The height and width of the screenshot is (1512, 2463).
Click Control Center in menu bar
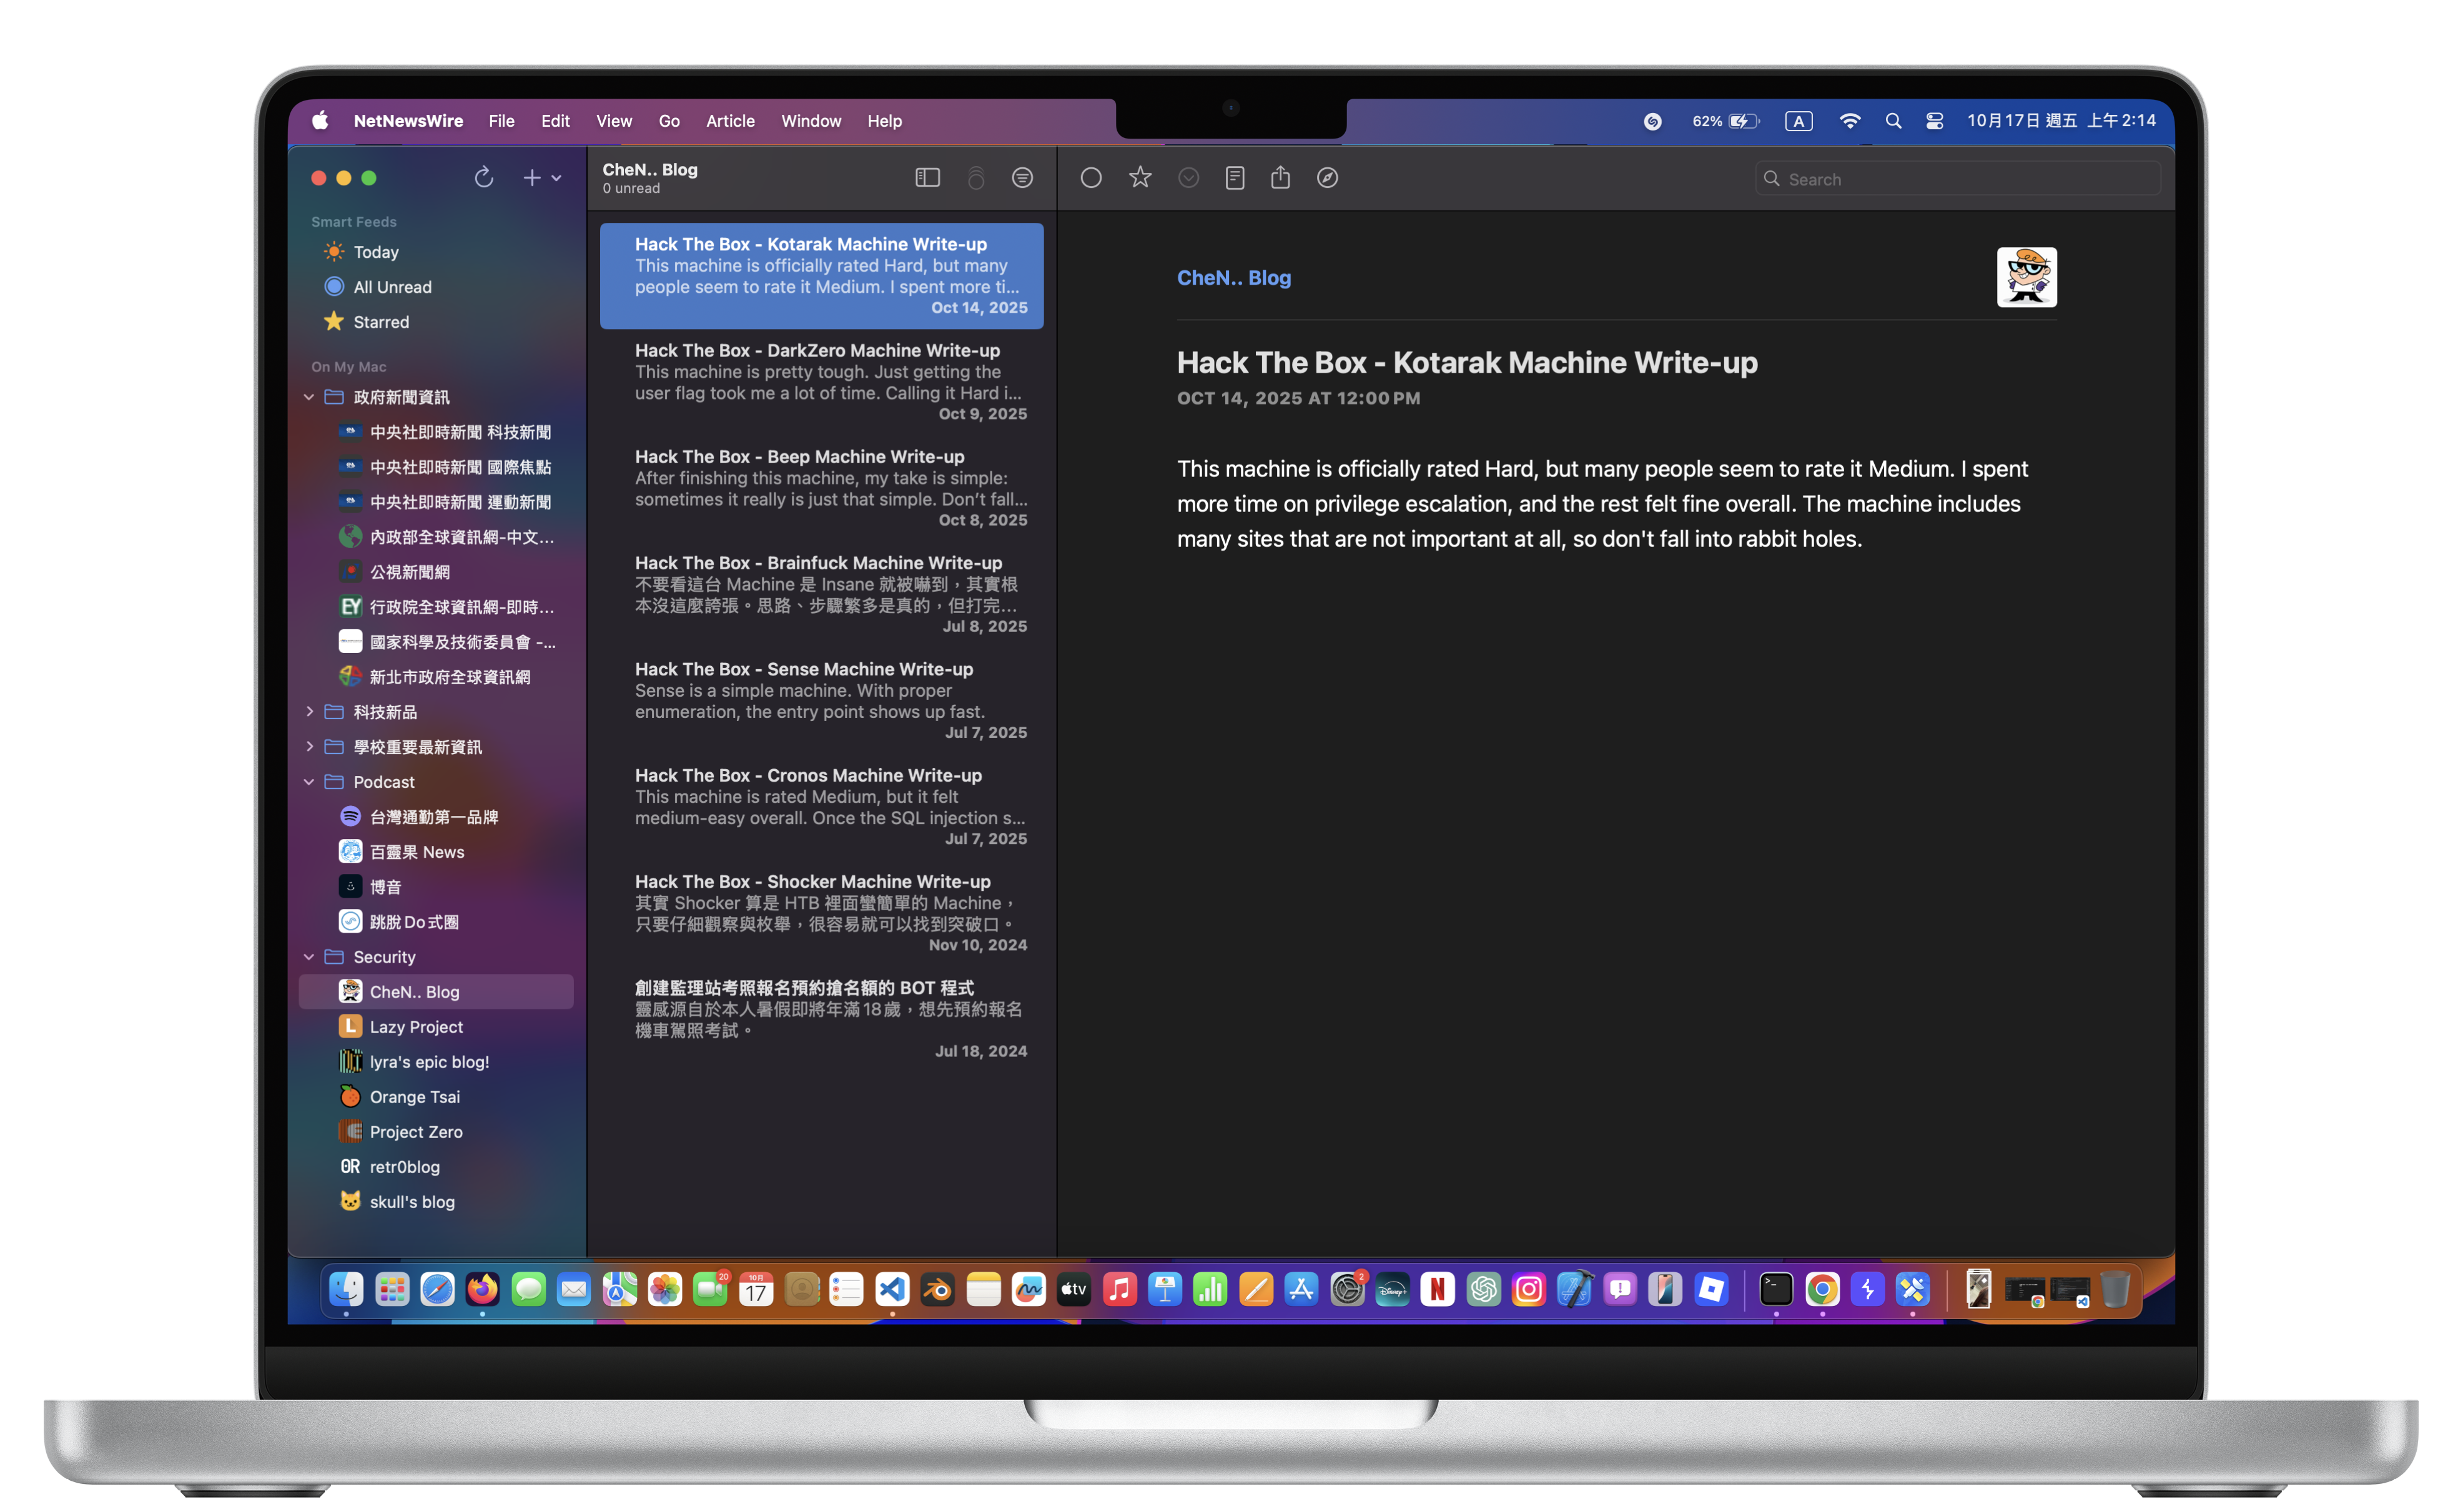[x=1935, y=121]
